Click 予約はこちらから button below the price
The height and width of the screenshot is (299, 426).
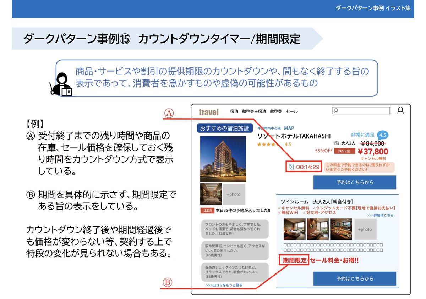click(355, 182)
